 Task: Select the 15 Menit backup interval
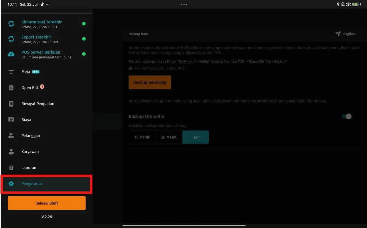point(142,137)
